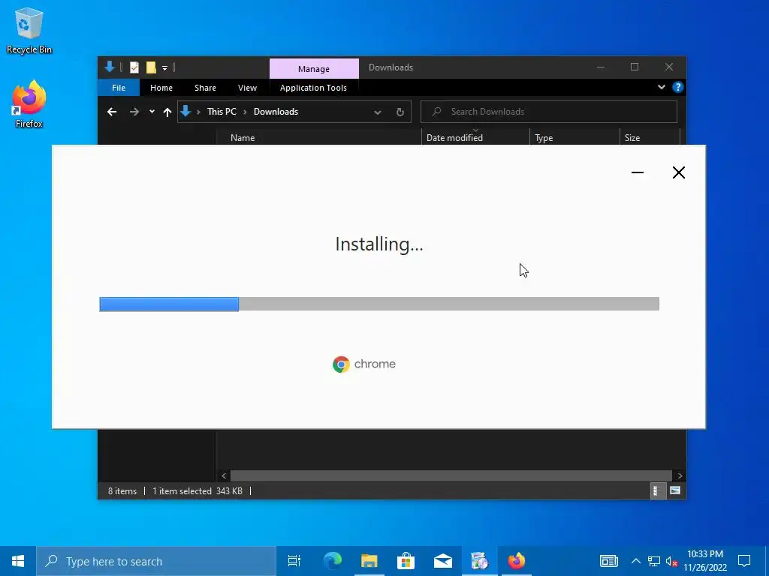Click the horizontal scrollbar in Explorer
This screenshot has width=769, height=576.
click(451, 475)
